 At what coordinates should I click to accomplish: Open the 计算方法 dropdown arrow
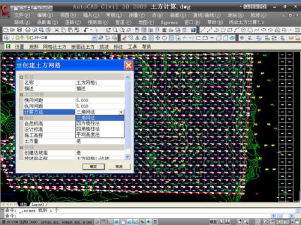121,112
